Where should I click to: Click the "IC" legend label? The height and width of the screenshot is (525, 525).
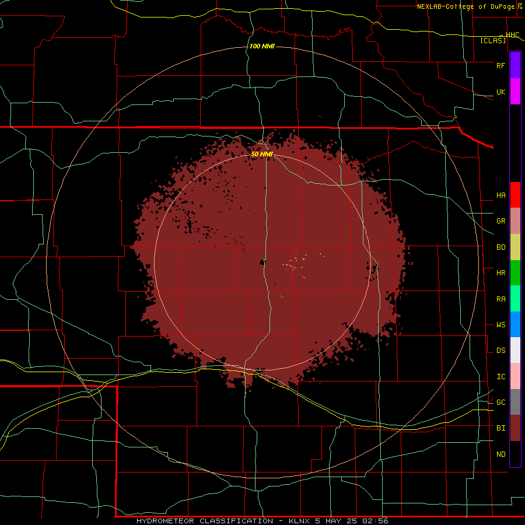coord(501,377)
